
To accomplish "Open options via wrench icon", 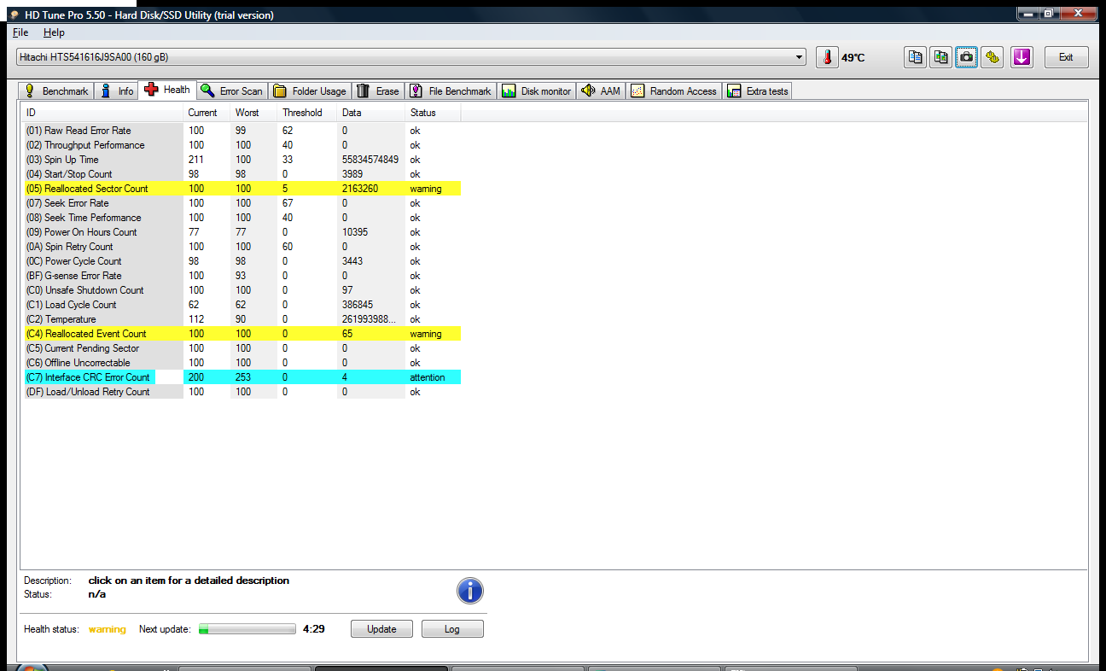I will click(992, 57).
